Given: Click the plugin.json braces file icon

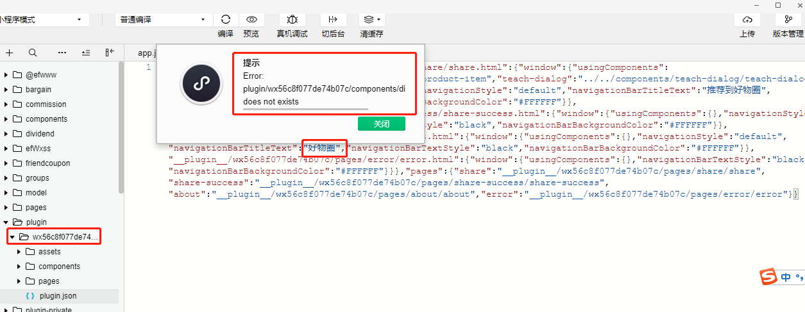Looking at the screenshot, I should [30, 296].
